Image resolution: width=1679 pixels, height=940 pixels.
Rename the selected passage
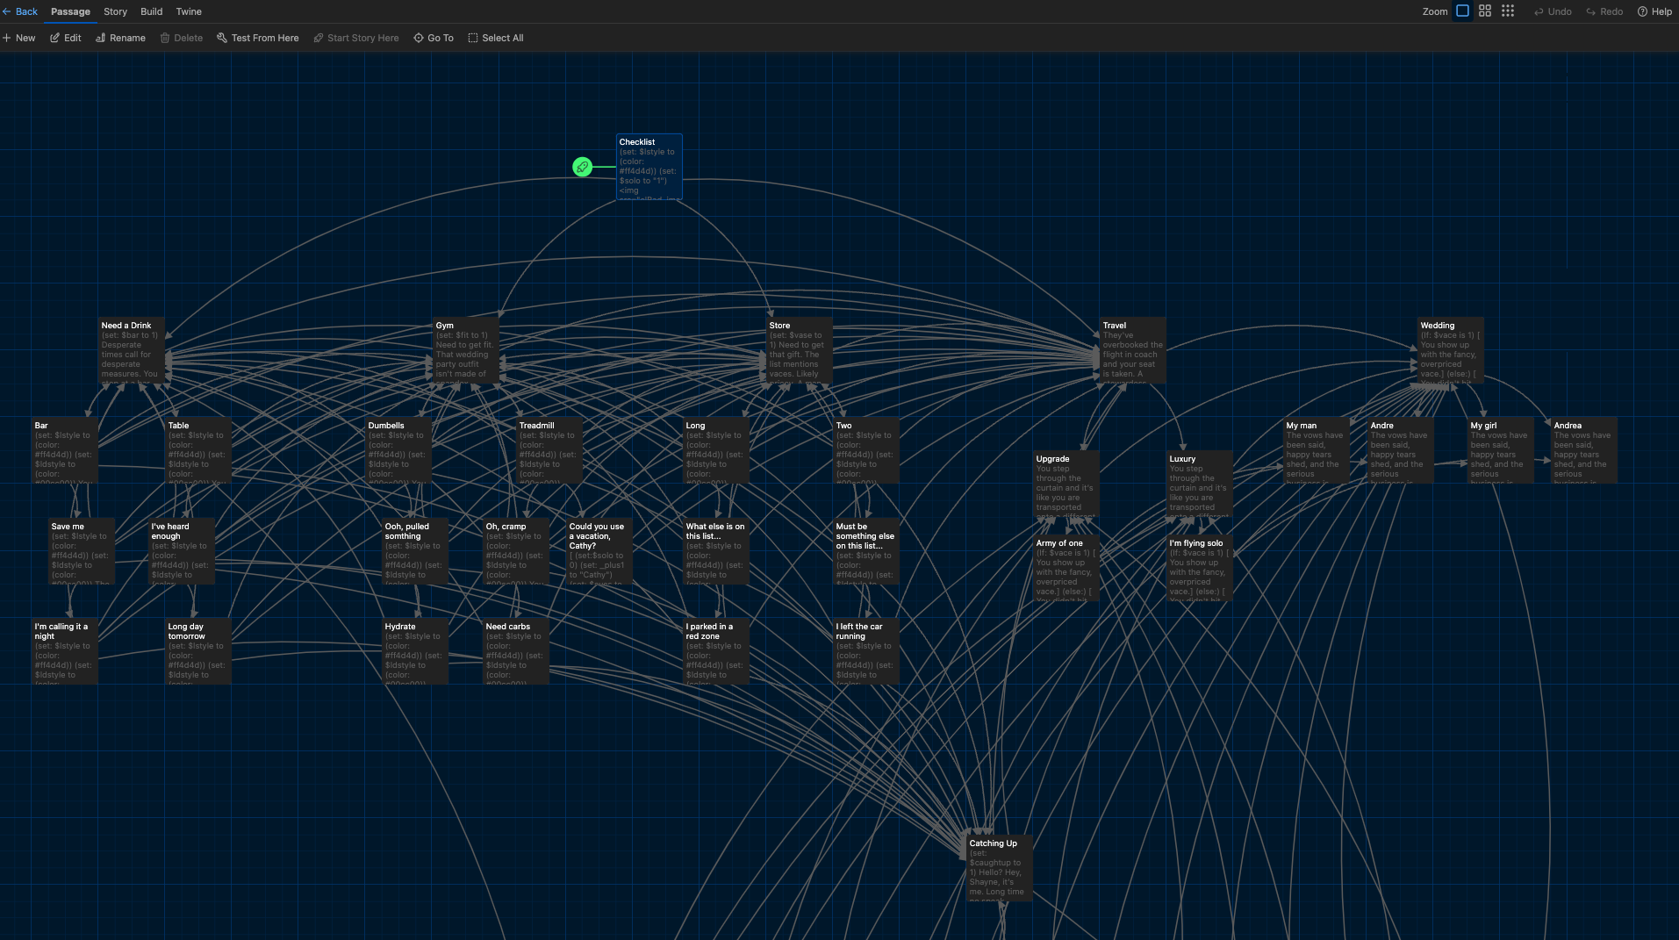120,38
